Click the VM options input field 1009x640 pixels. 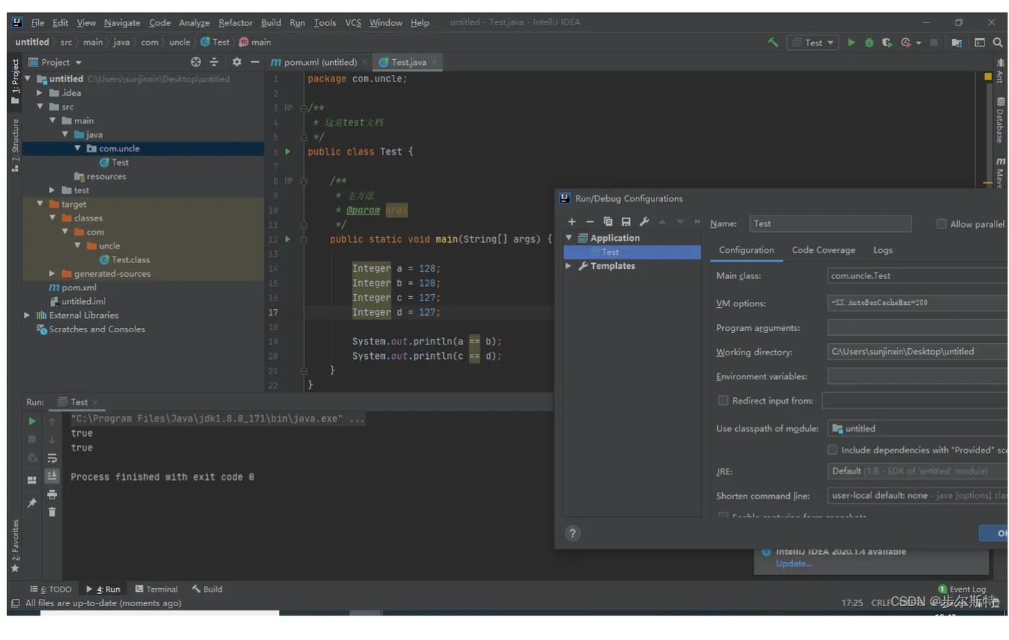pos(917,303)
